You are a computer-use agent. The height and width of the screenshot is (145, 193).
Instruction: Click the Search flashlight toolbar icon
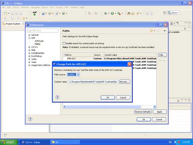click(138, 13)
